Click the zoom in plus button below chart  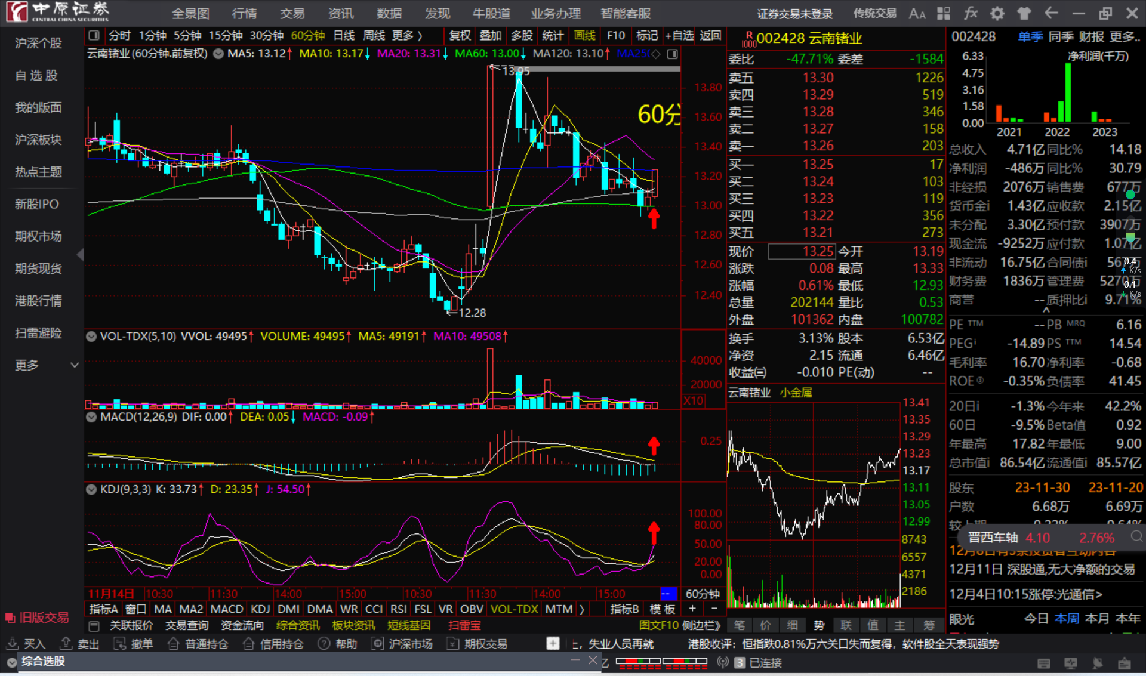[x=692, y=609]
